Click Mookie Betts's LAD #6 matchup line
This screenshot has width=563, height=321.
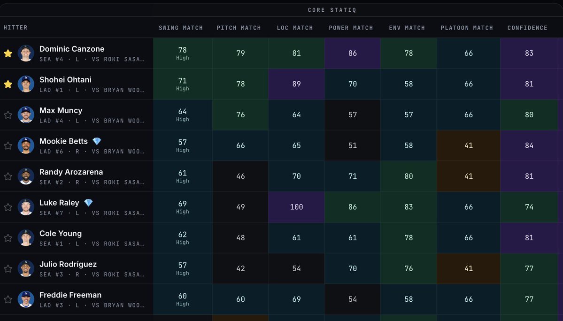(x=92, y=152)
